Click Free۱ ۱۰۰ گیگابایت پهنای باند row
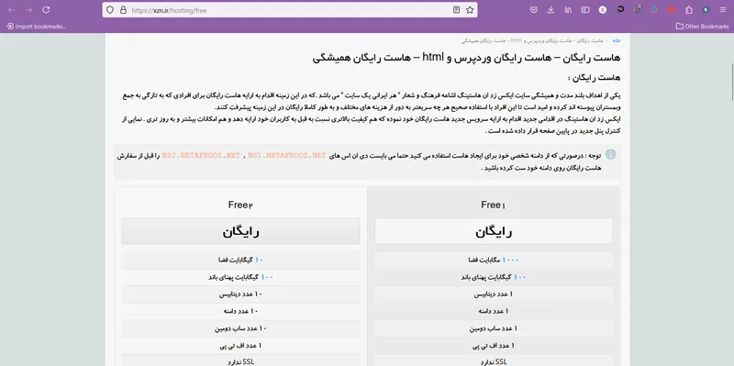Image resolution: width=734 pixels, height=366 pixels. coord(494,277)
